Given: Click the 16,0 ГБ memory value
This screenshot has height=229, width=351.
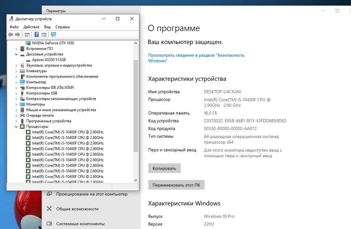Looking at the screenshot, I should (x=210, y=113).
